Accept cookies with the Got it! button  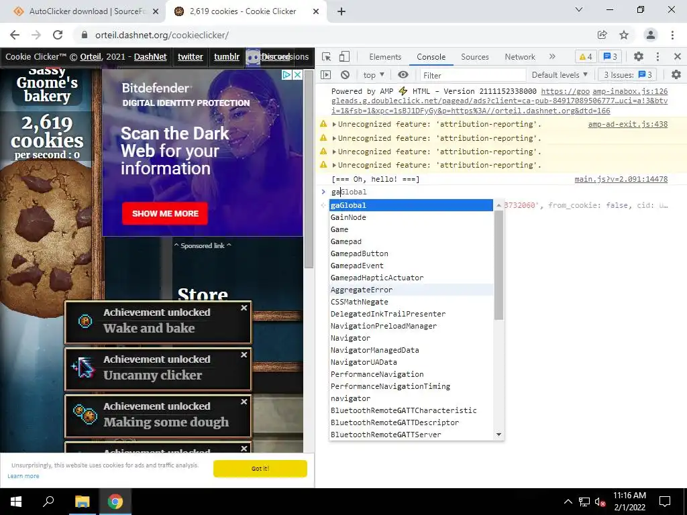[x=260, y=469]
